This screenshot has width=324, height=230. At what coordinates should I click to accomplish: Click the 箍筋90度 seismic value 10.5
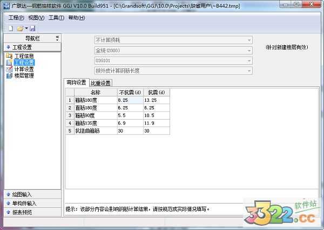pyautogui.click(x=157, y=115)
